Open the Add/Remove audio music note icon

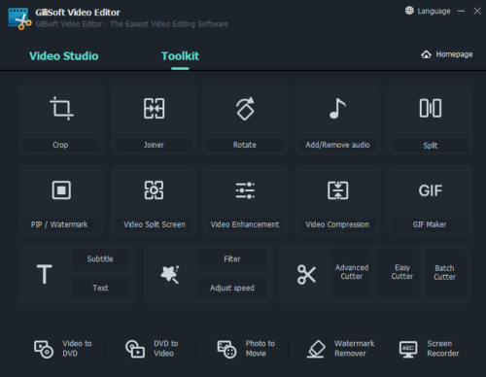(x=337, y=108)
